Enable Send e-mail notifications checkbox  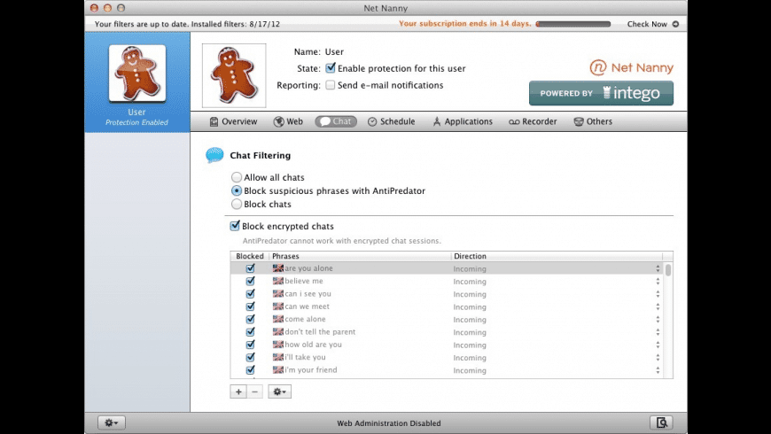pyautogui.click(x=331, y=85)
